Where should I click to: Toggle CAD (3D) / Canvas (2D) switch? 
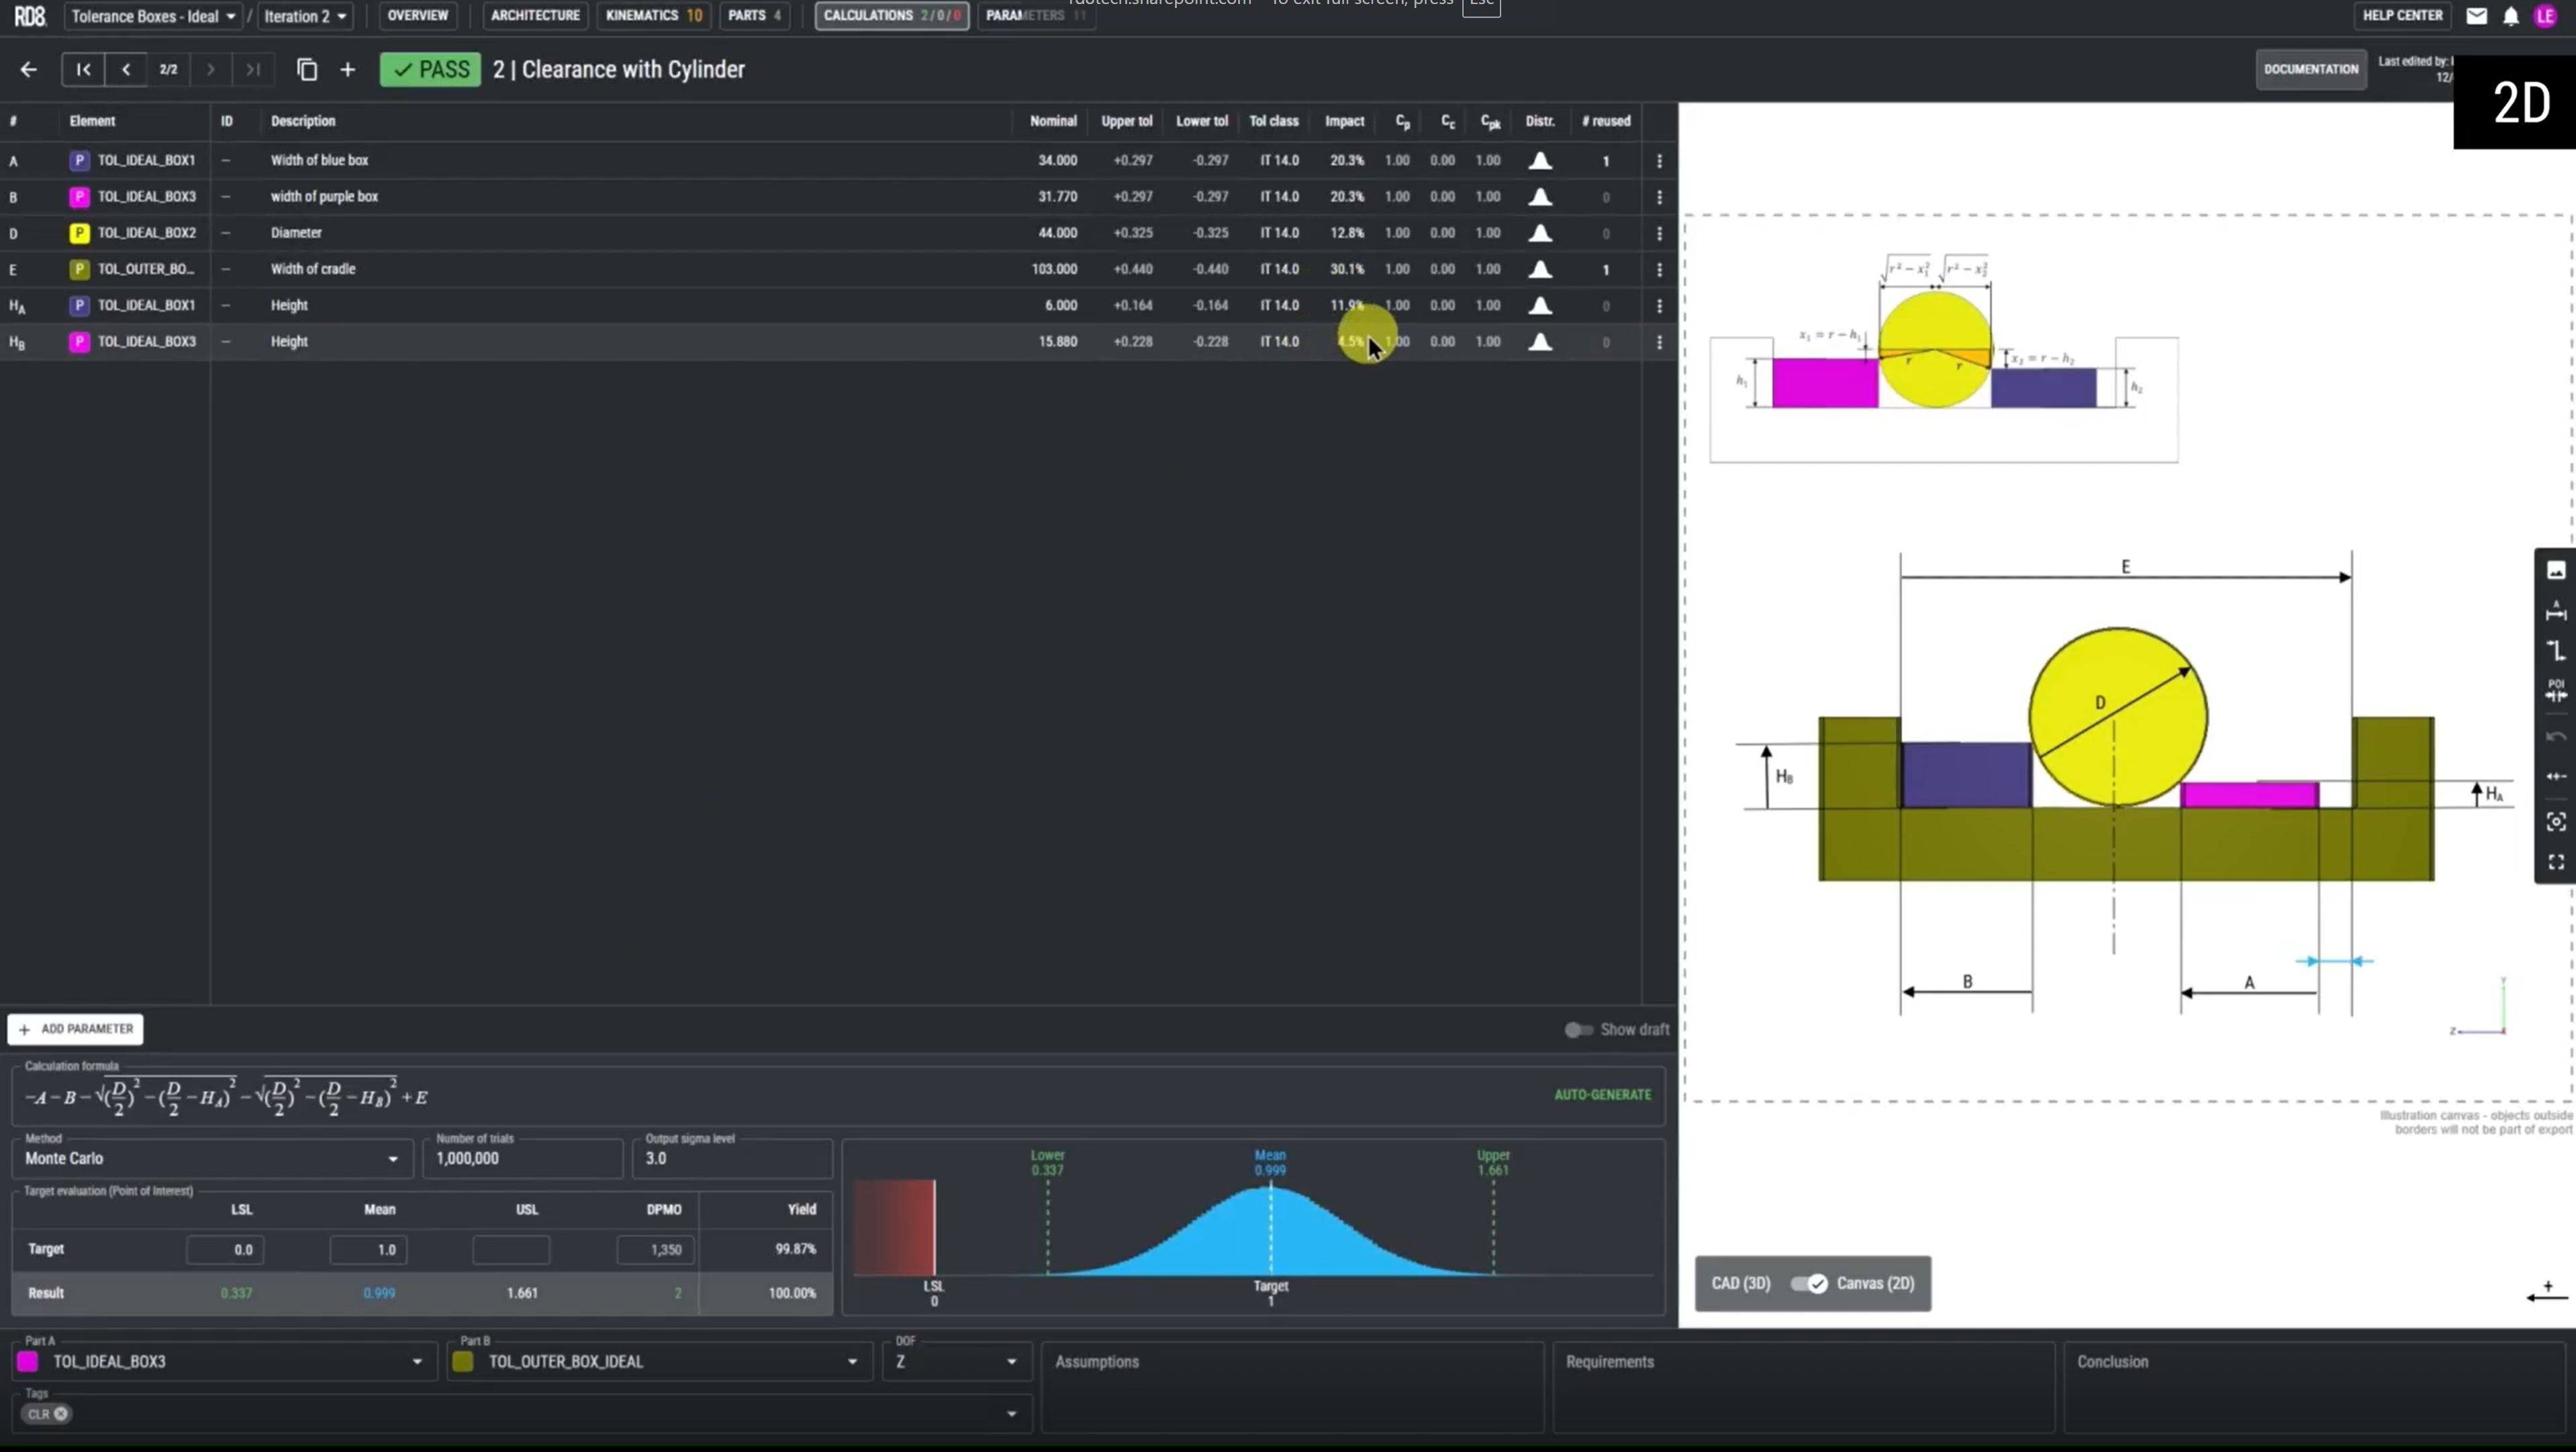[1808, 1283]
